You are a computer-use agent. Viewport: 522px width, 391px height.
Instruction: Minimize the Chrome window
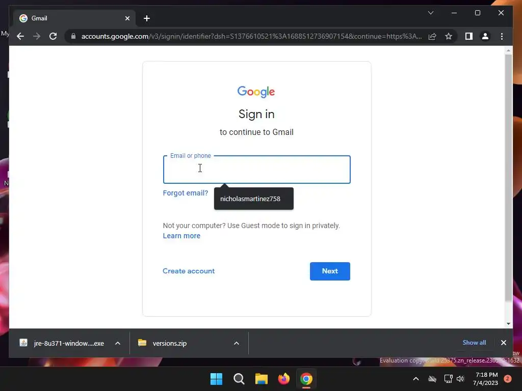pos(454,13)
